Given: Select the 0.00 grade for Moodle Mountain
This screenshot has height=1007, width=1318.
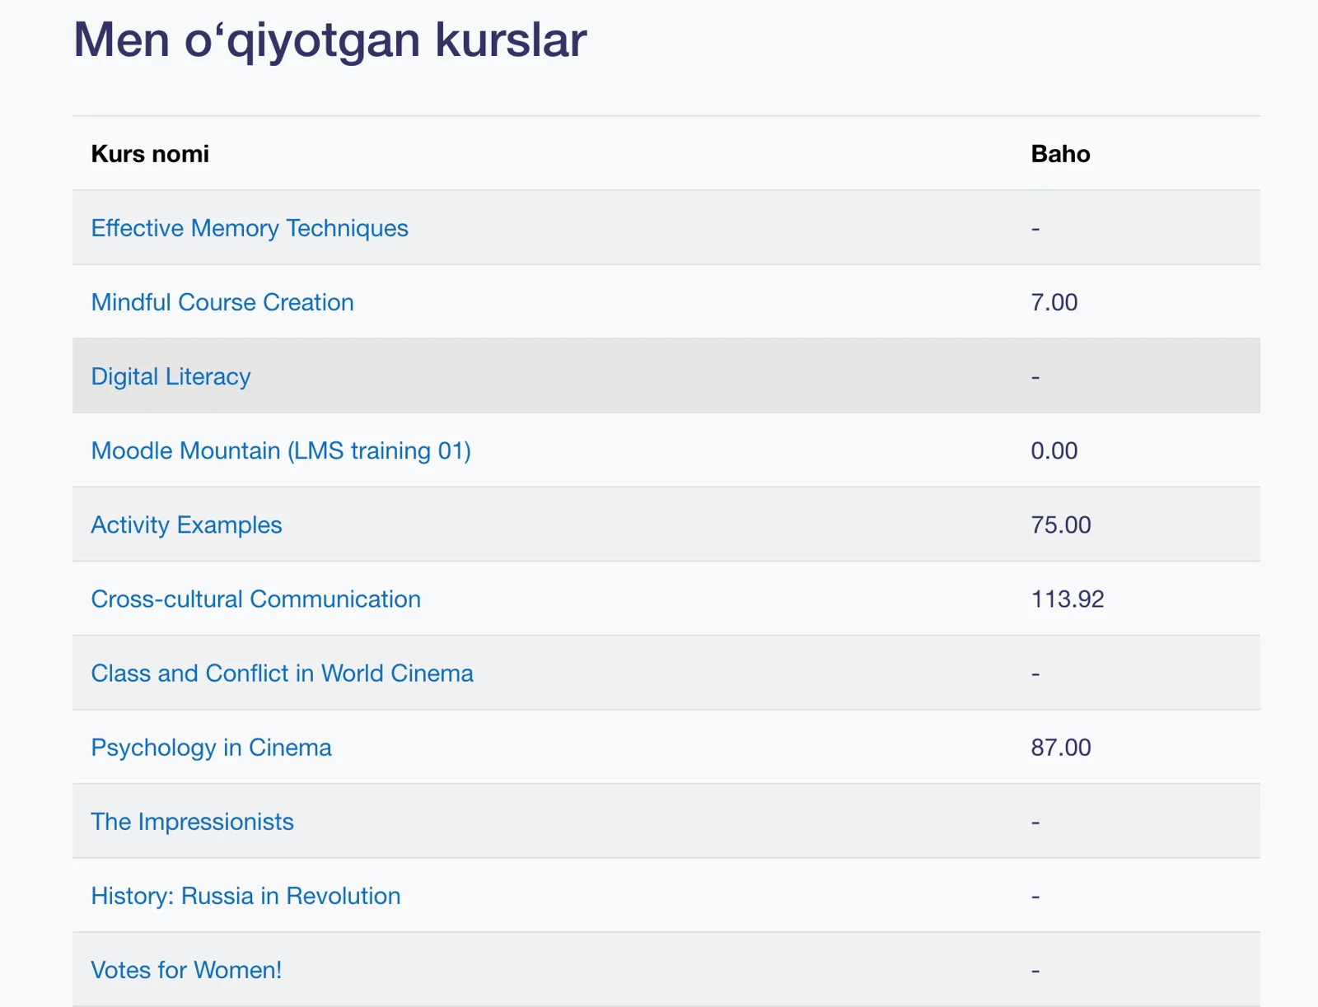Looking at the screenshot, I should coord(1054,450).
